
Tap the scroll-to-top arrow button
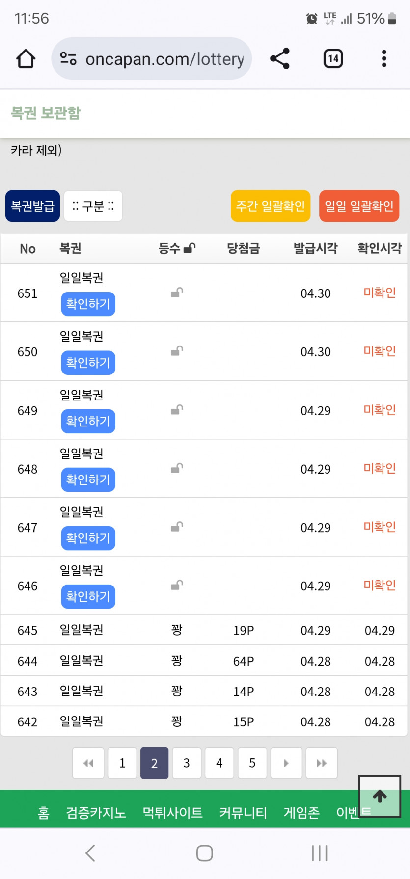click(x=380, y=796)
